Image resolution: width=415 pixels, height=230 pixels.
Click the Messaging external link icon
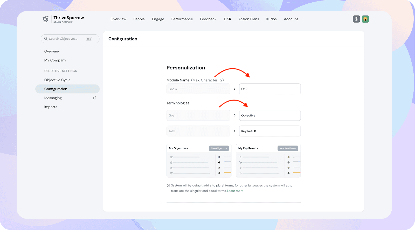(95, 98)
